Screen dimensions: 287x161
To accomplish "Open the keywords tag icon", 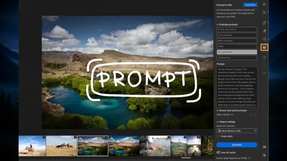I will (x=265, y=155).
